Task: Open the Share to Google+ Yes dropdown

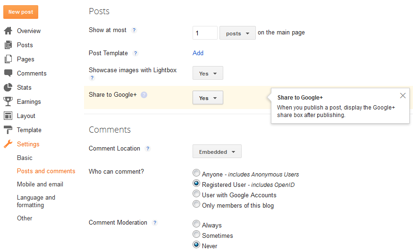Action: [208, 98]
